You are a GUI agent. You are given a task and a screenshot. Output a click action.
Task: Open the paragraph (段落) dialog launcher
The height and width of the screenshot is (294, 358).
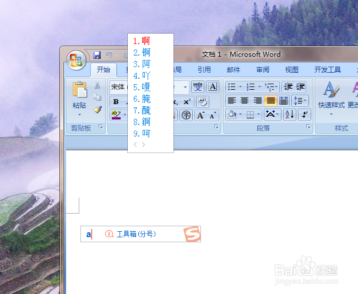coord(308,127)
